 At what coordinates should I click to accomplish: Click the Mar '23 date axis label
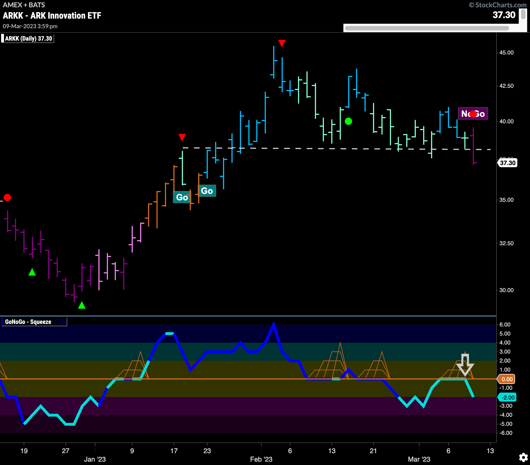click(x=419, y=459)
